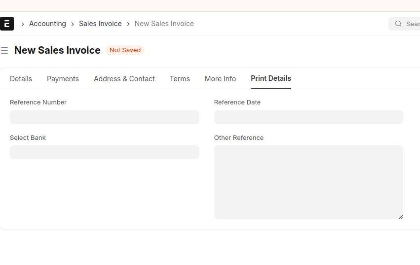Toggle the sidebar with the hamburger icon
The height and width of the screenshot is (265, 420).
pos(4,50)
